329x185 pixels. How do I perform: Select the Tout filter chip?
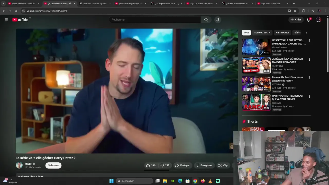(x=246, y=33)
